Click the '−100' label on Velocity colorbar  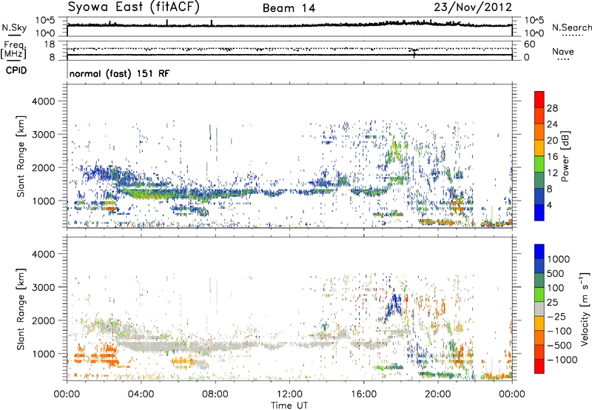click(x=559, y=331)
